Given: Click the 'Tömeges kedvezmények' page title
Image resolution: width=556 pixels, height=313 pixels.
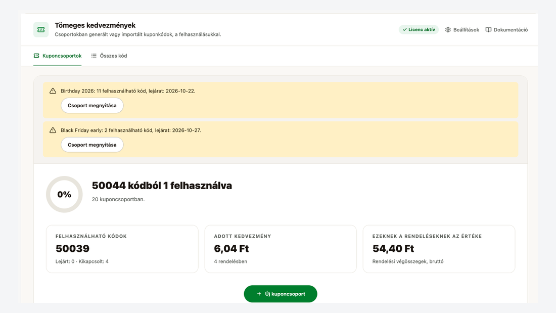Looking at the screenshot, I should (95, 25).
